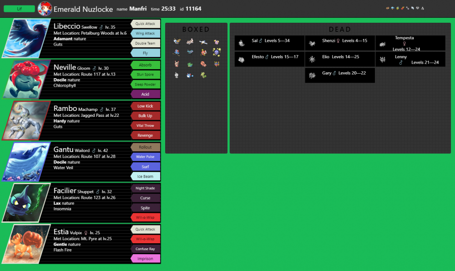Click the Marill sprite in Boxed
Screen dimensions: 455x271
pyautogui.click(x=190, y=75)
